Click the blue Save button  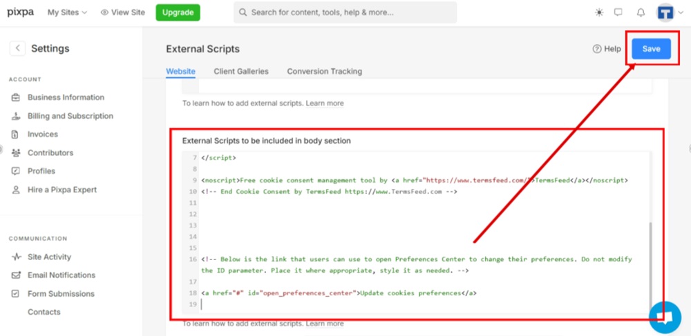point(652,49)
